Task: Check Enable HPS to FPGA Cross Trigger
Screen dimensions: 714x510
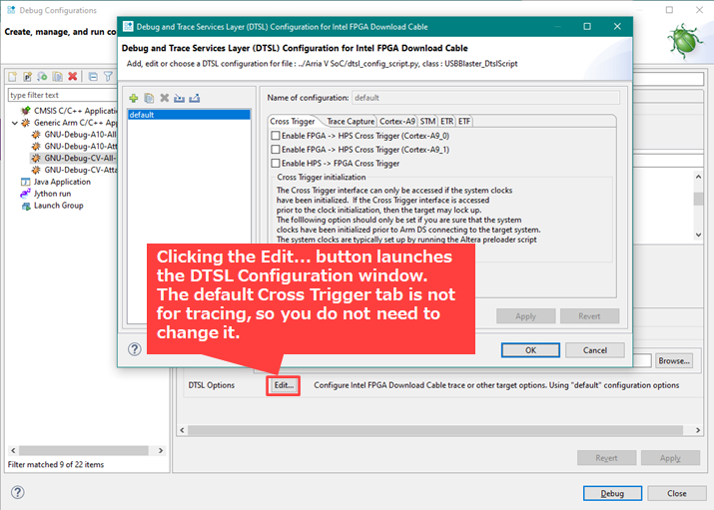Action: (x=276, y=164)
